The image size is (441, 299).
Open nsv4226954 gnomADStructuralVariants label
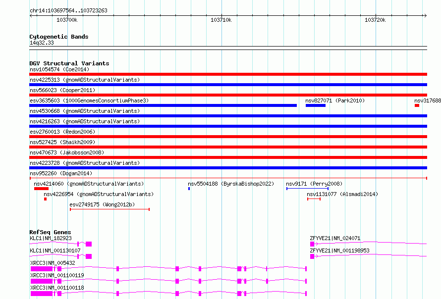(x=99, y=194)
